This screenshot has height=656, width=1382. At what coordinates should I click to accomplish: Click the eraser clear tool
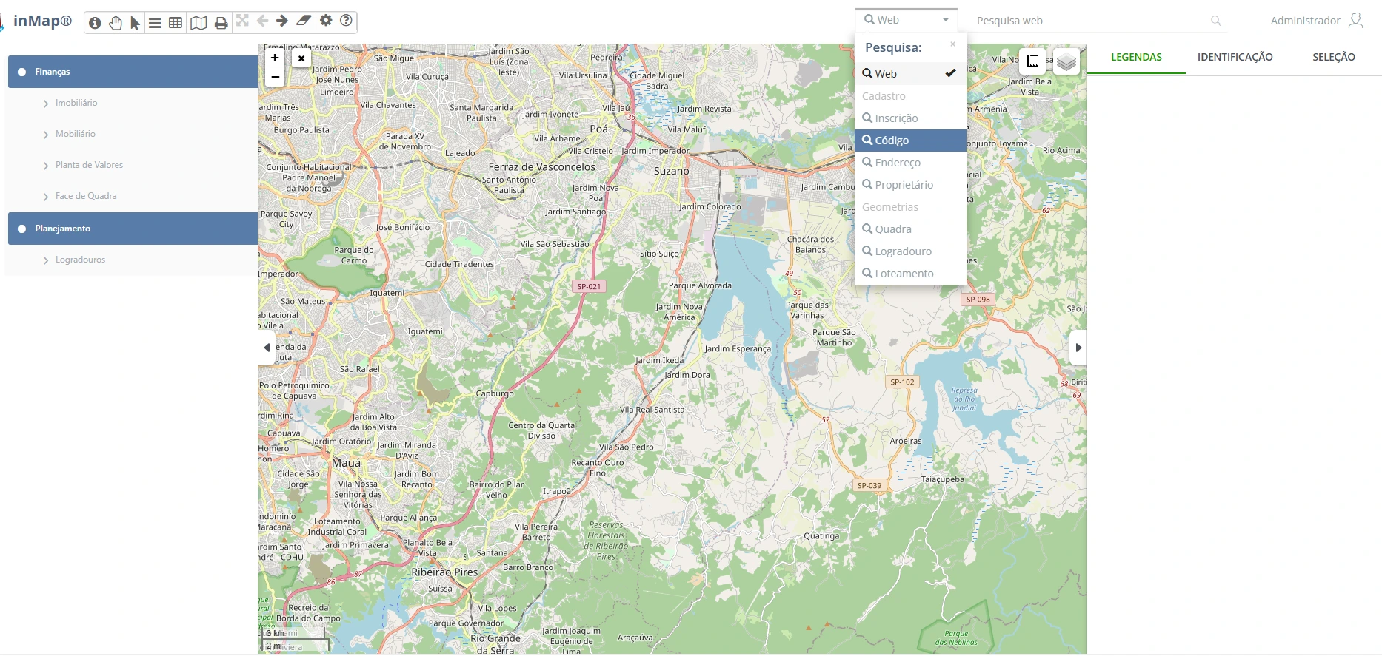tap(304, 21)
